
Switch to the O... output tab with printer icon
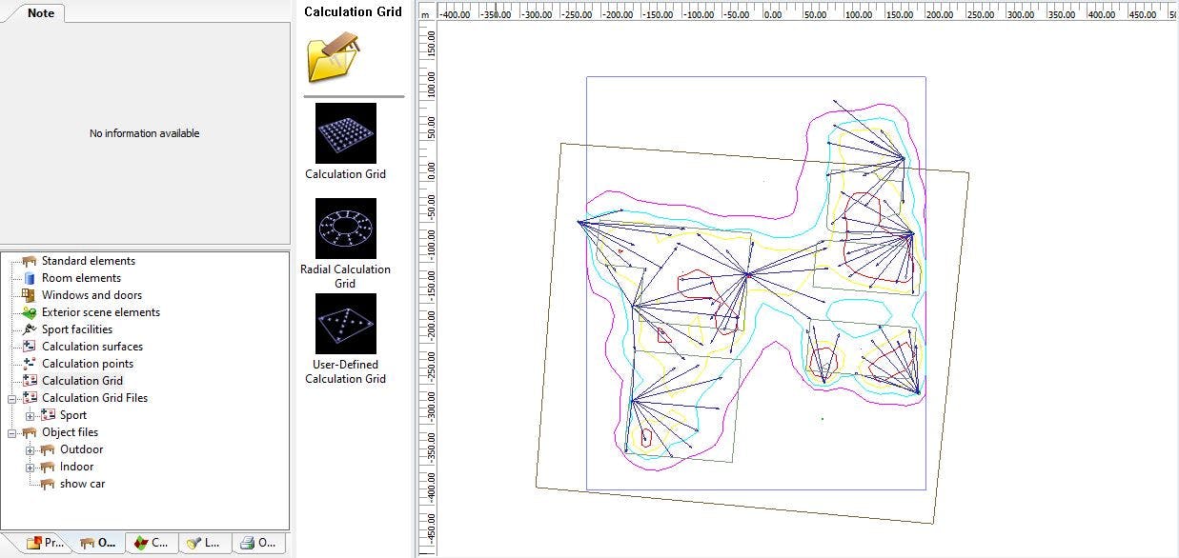pyautogui.click(x=257, y=543)
